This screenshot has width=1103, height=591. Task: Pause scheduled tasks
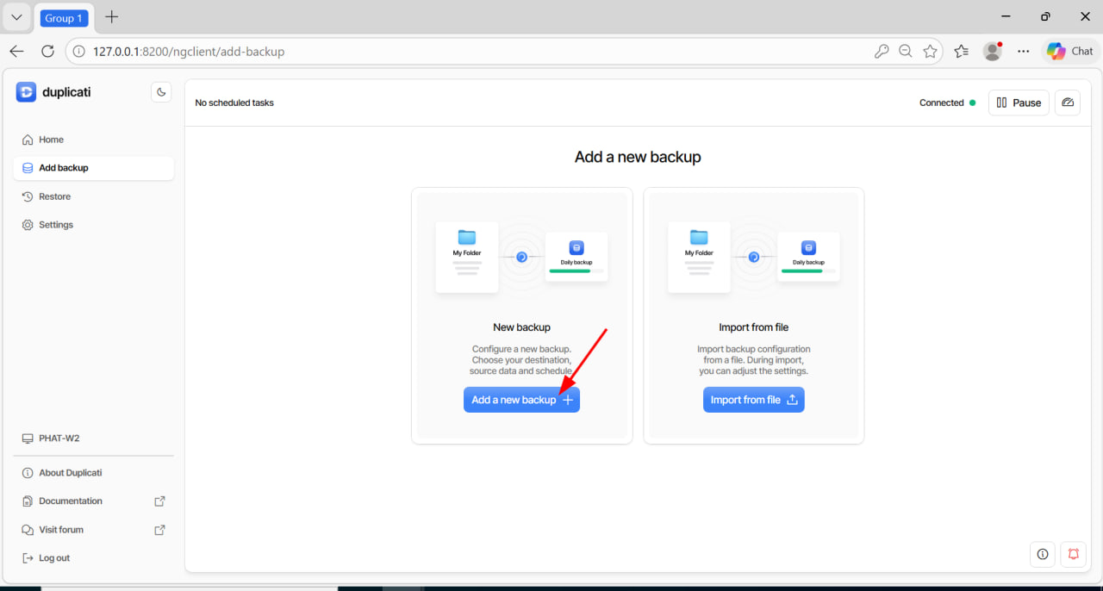point(1018,103)
